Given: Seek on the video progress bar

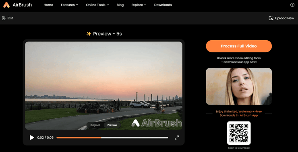Looking at the screenshot, I should [112, 138].
